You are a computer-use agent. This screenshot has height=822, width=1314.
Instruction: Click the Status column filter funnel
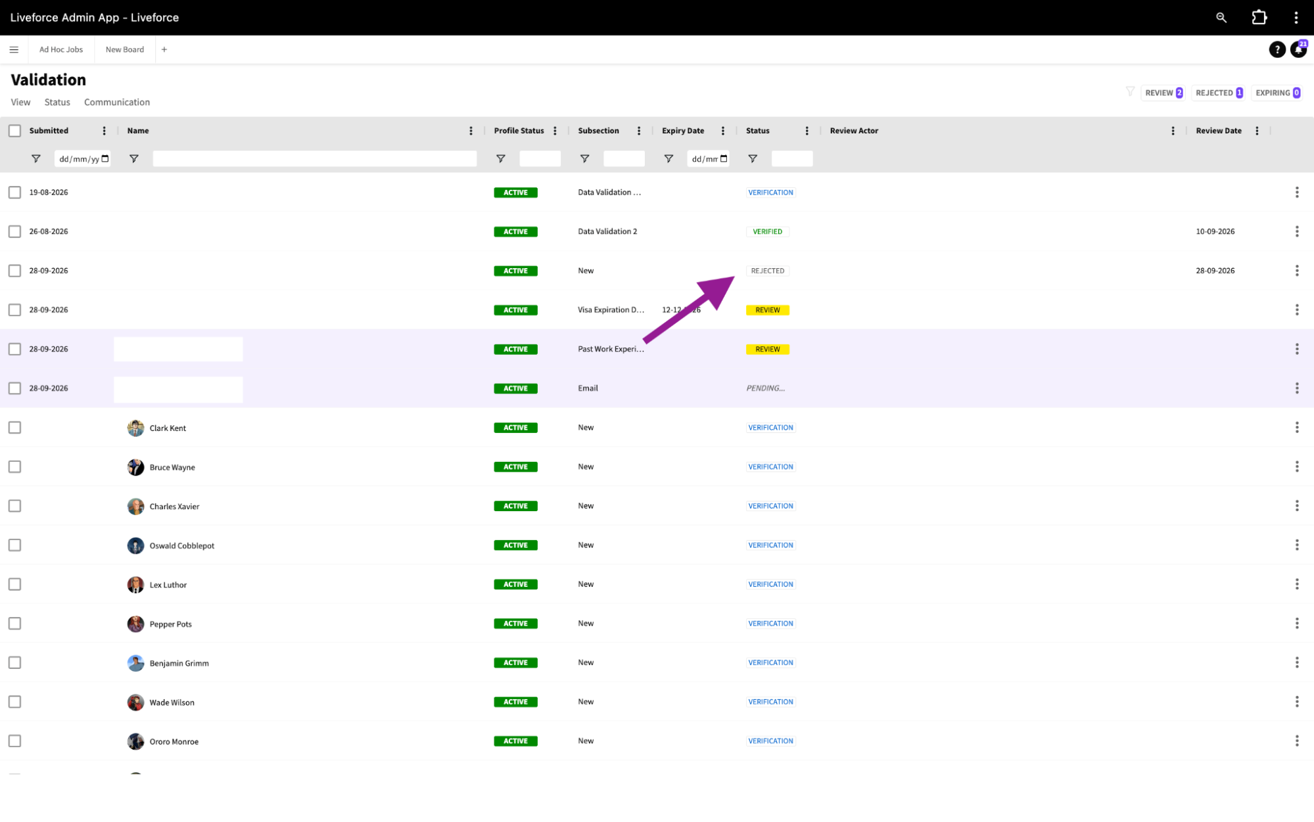pos(753,159)
